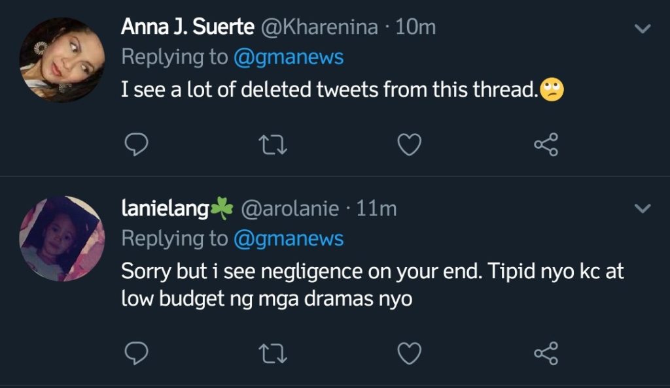Open @gmanews link in lanielang's reply
670x388 pixels.
pos(288,238)
